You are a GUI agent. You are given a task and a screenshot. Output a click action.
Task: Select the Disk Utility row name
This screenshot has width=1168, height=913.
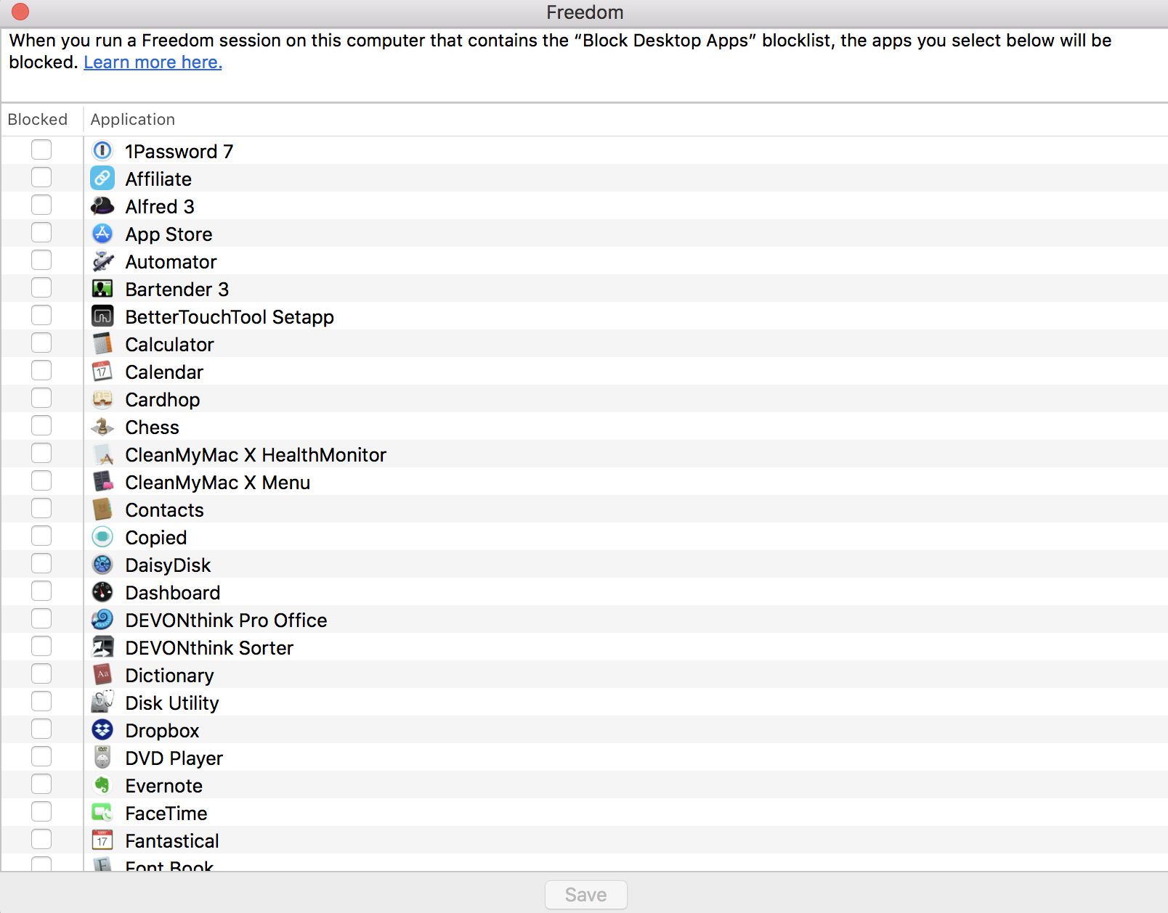click(172, 703)
